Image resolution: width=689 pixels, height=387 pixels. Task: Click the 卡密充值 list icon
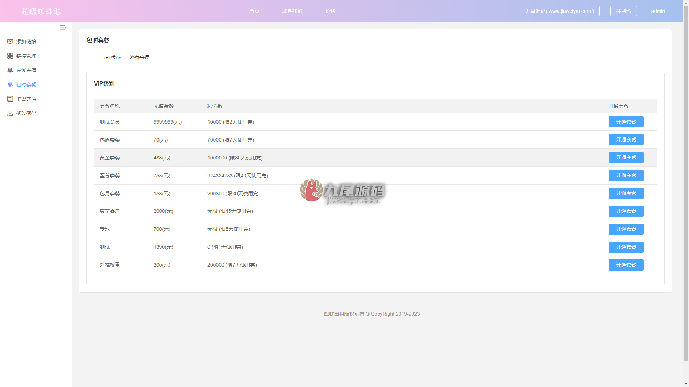pos(10,99)
